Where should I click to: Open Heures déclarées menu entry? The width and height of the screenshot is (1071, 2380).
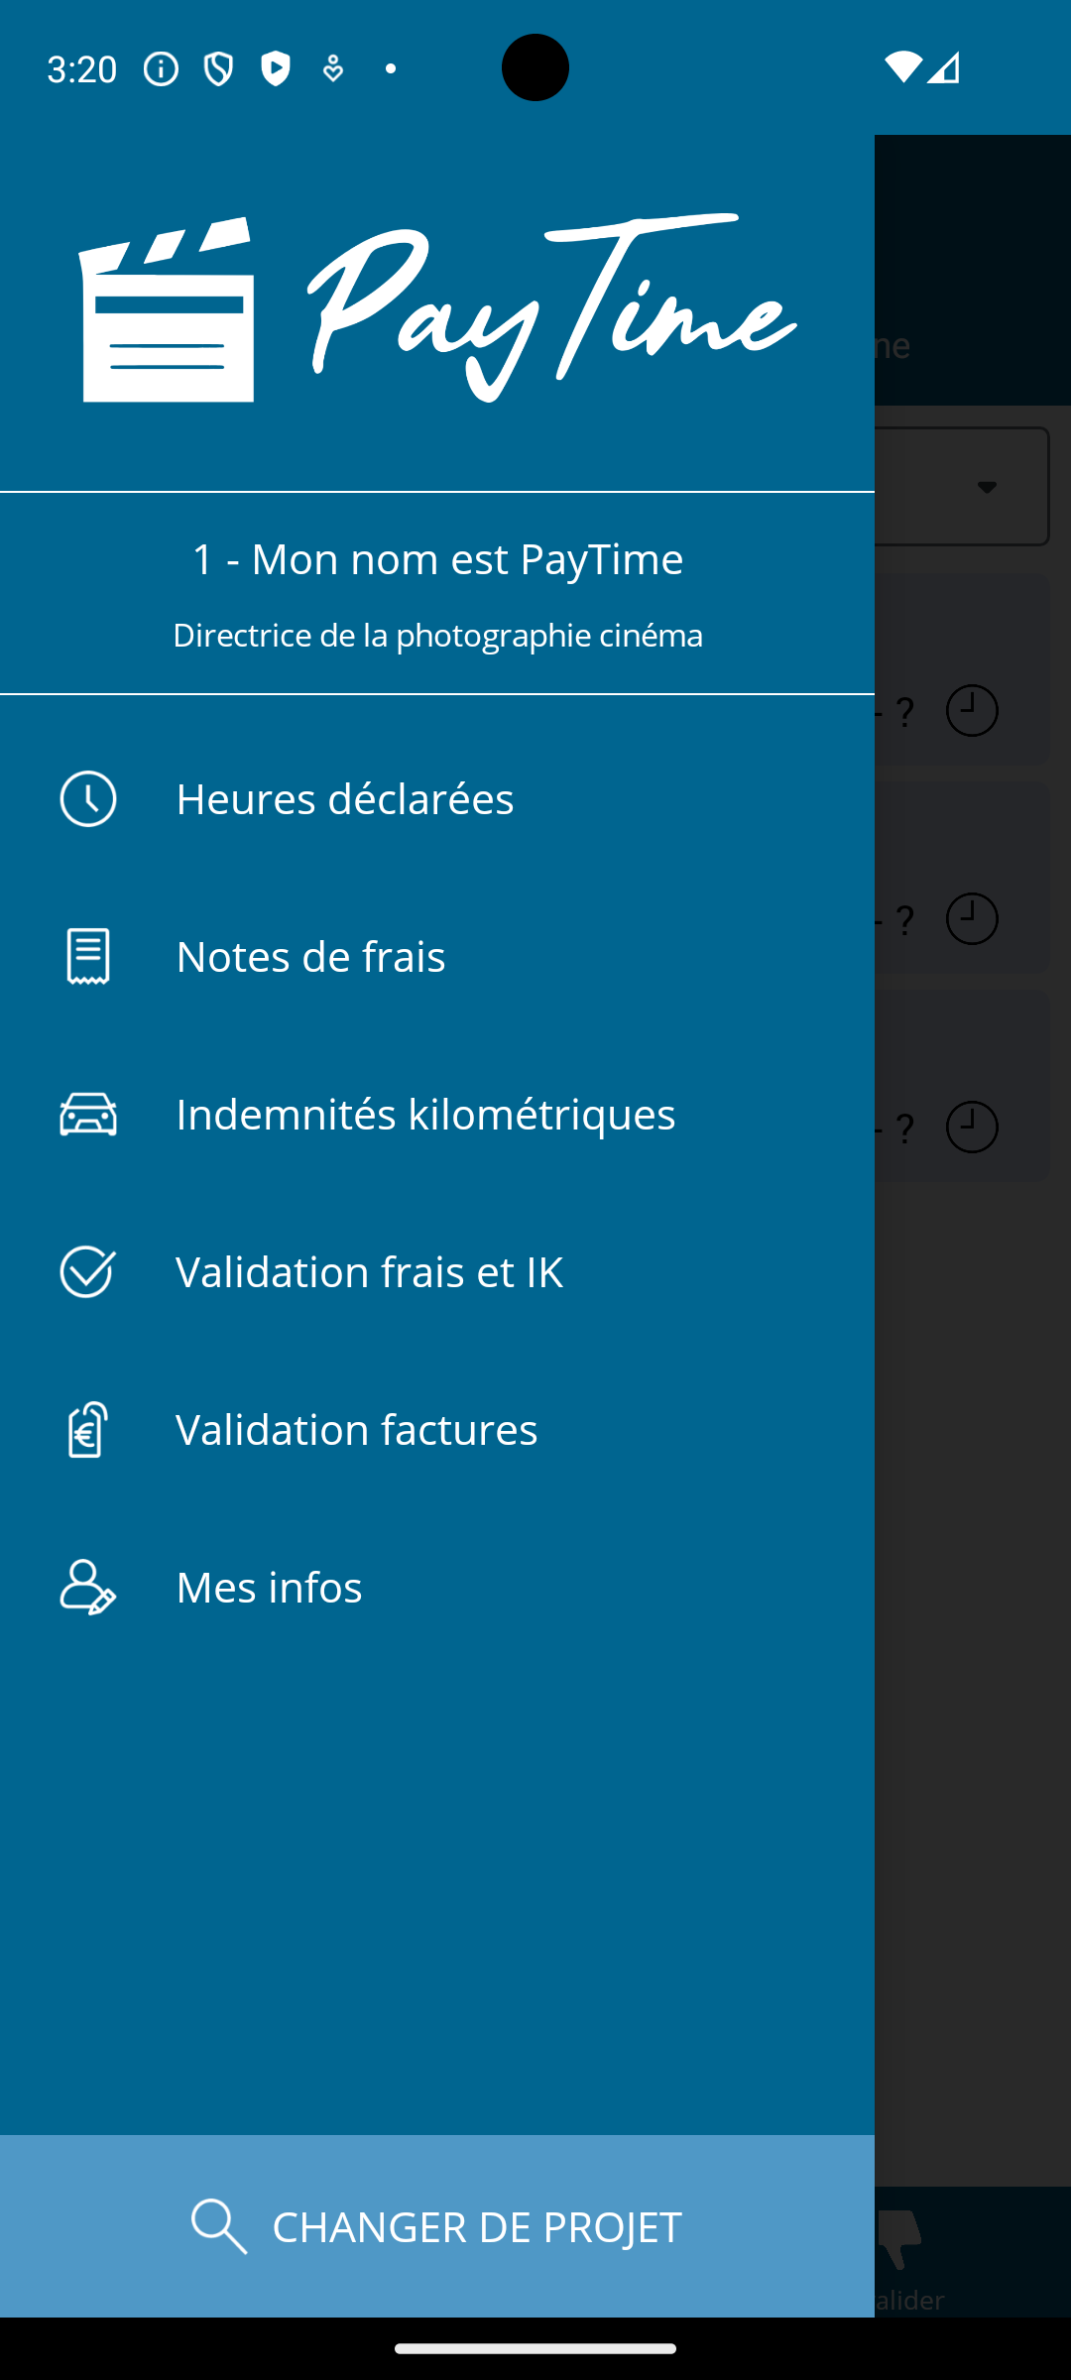tap(344, 798)
